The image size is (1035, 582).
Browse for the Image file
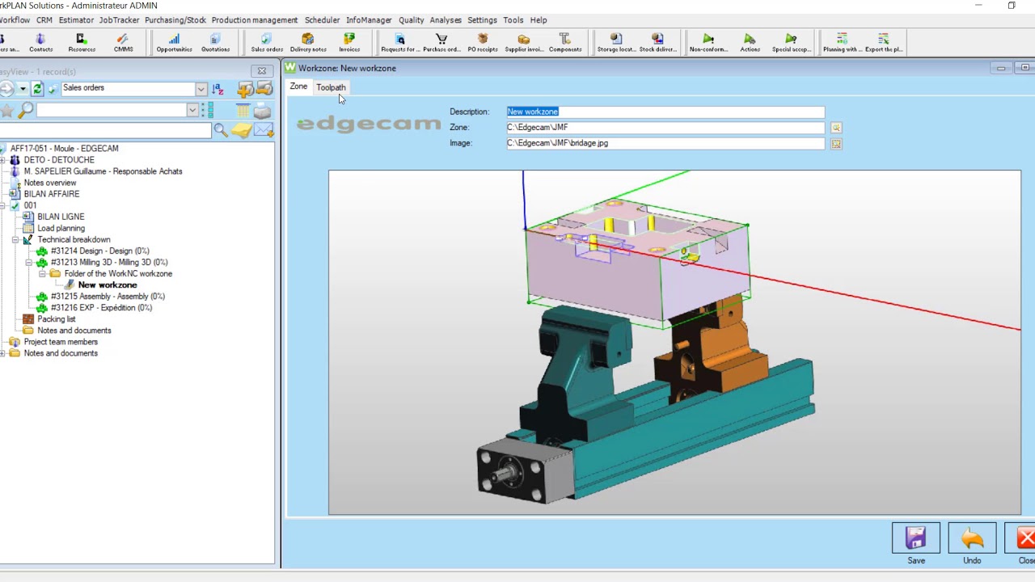pos(836,144)
